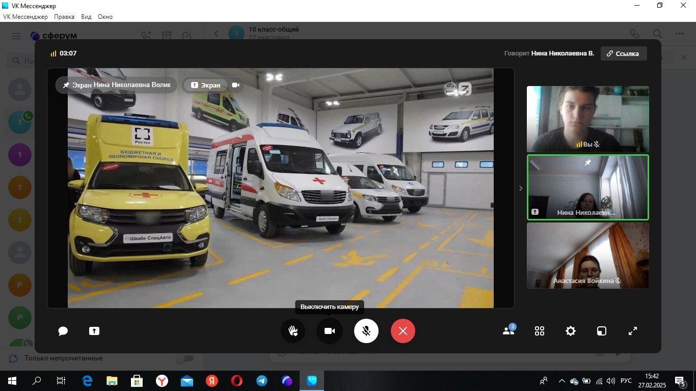Click the call timer 03:07

(68, 53)
